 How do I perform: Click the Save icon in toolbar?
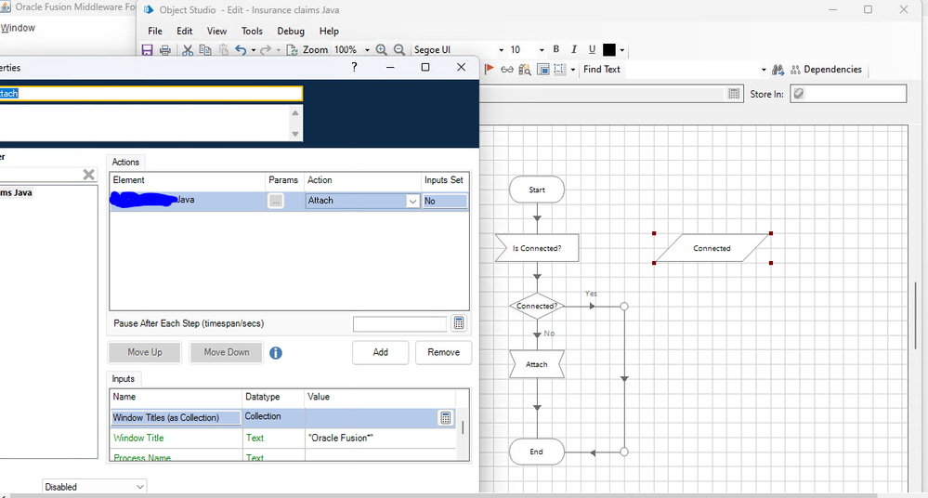coord(147,50)
